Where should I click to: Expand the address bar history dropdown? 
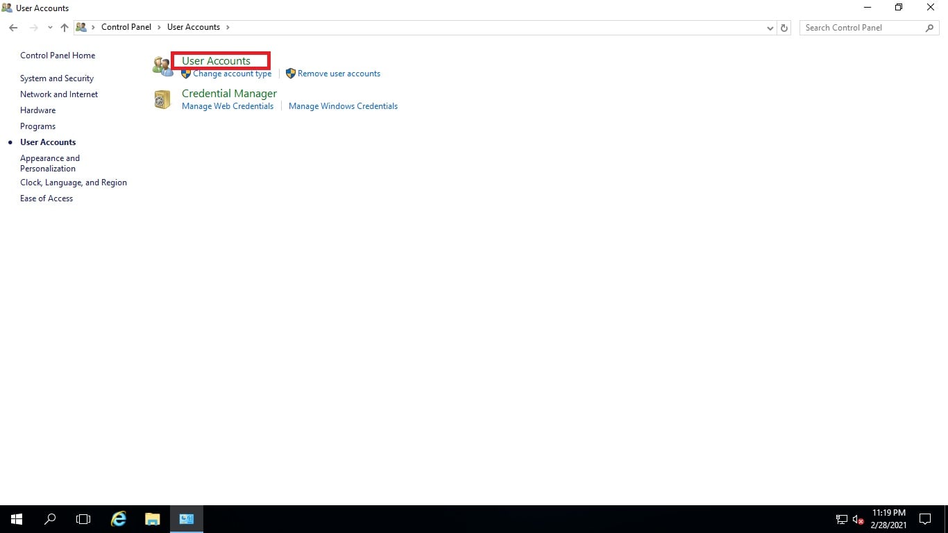tap(770, 28)
